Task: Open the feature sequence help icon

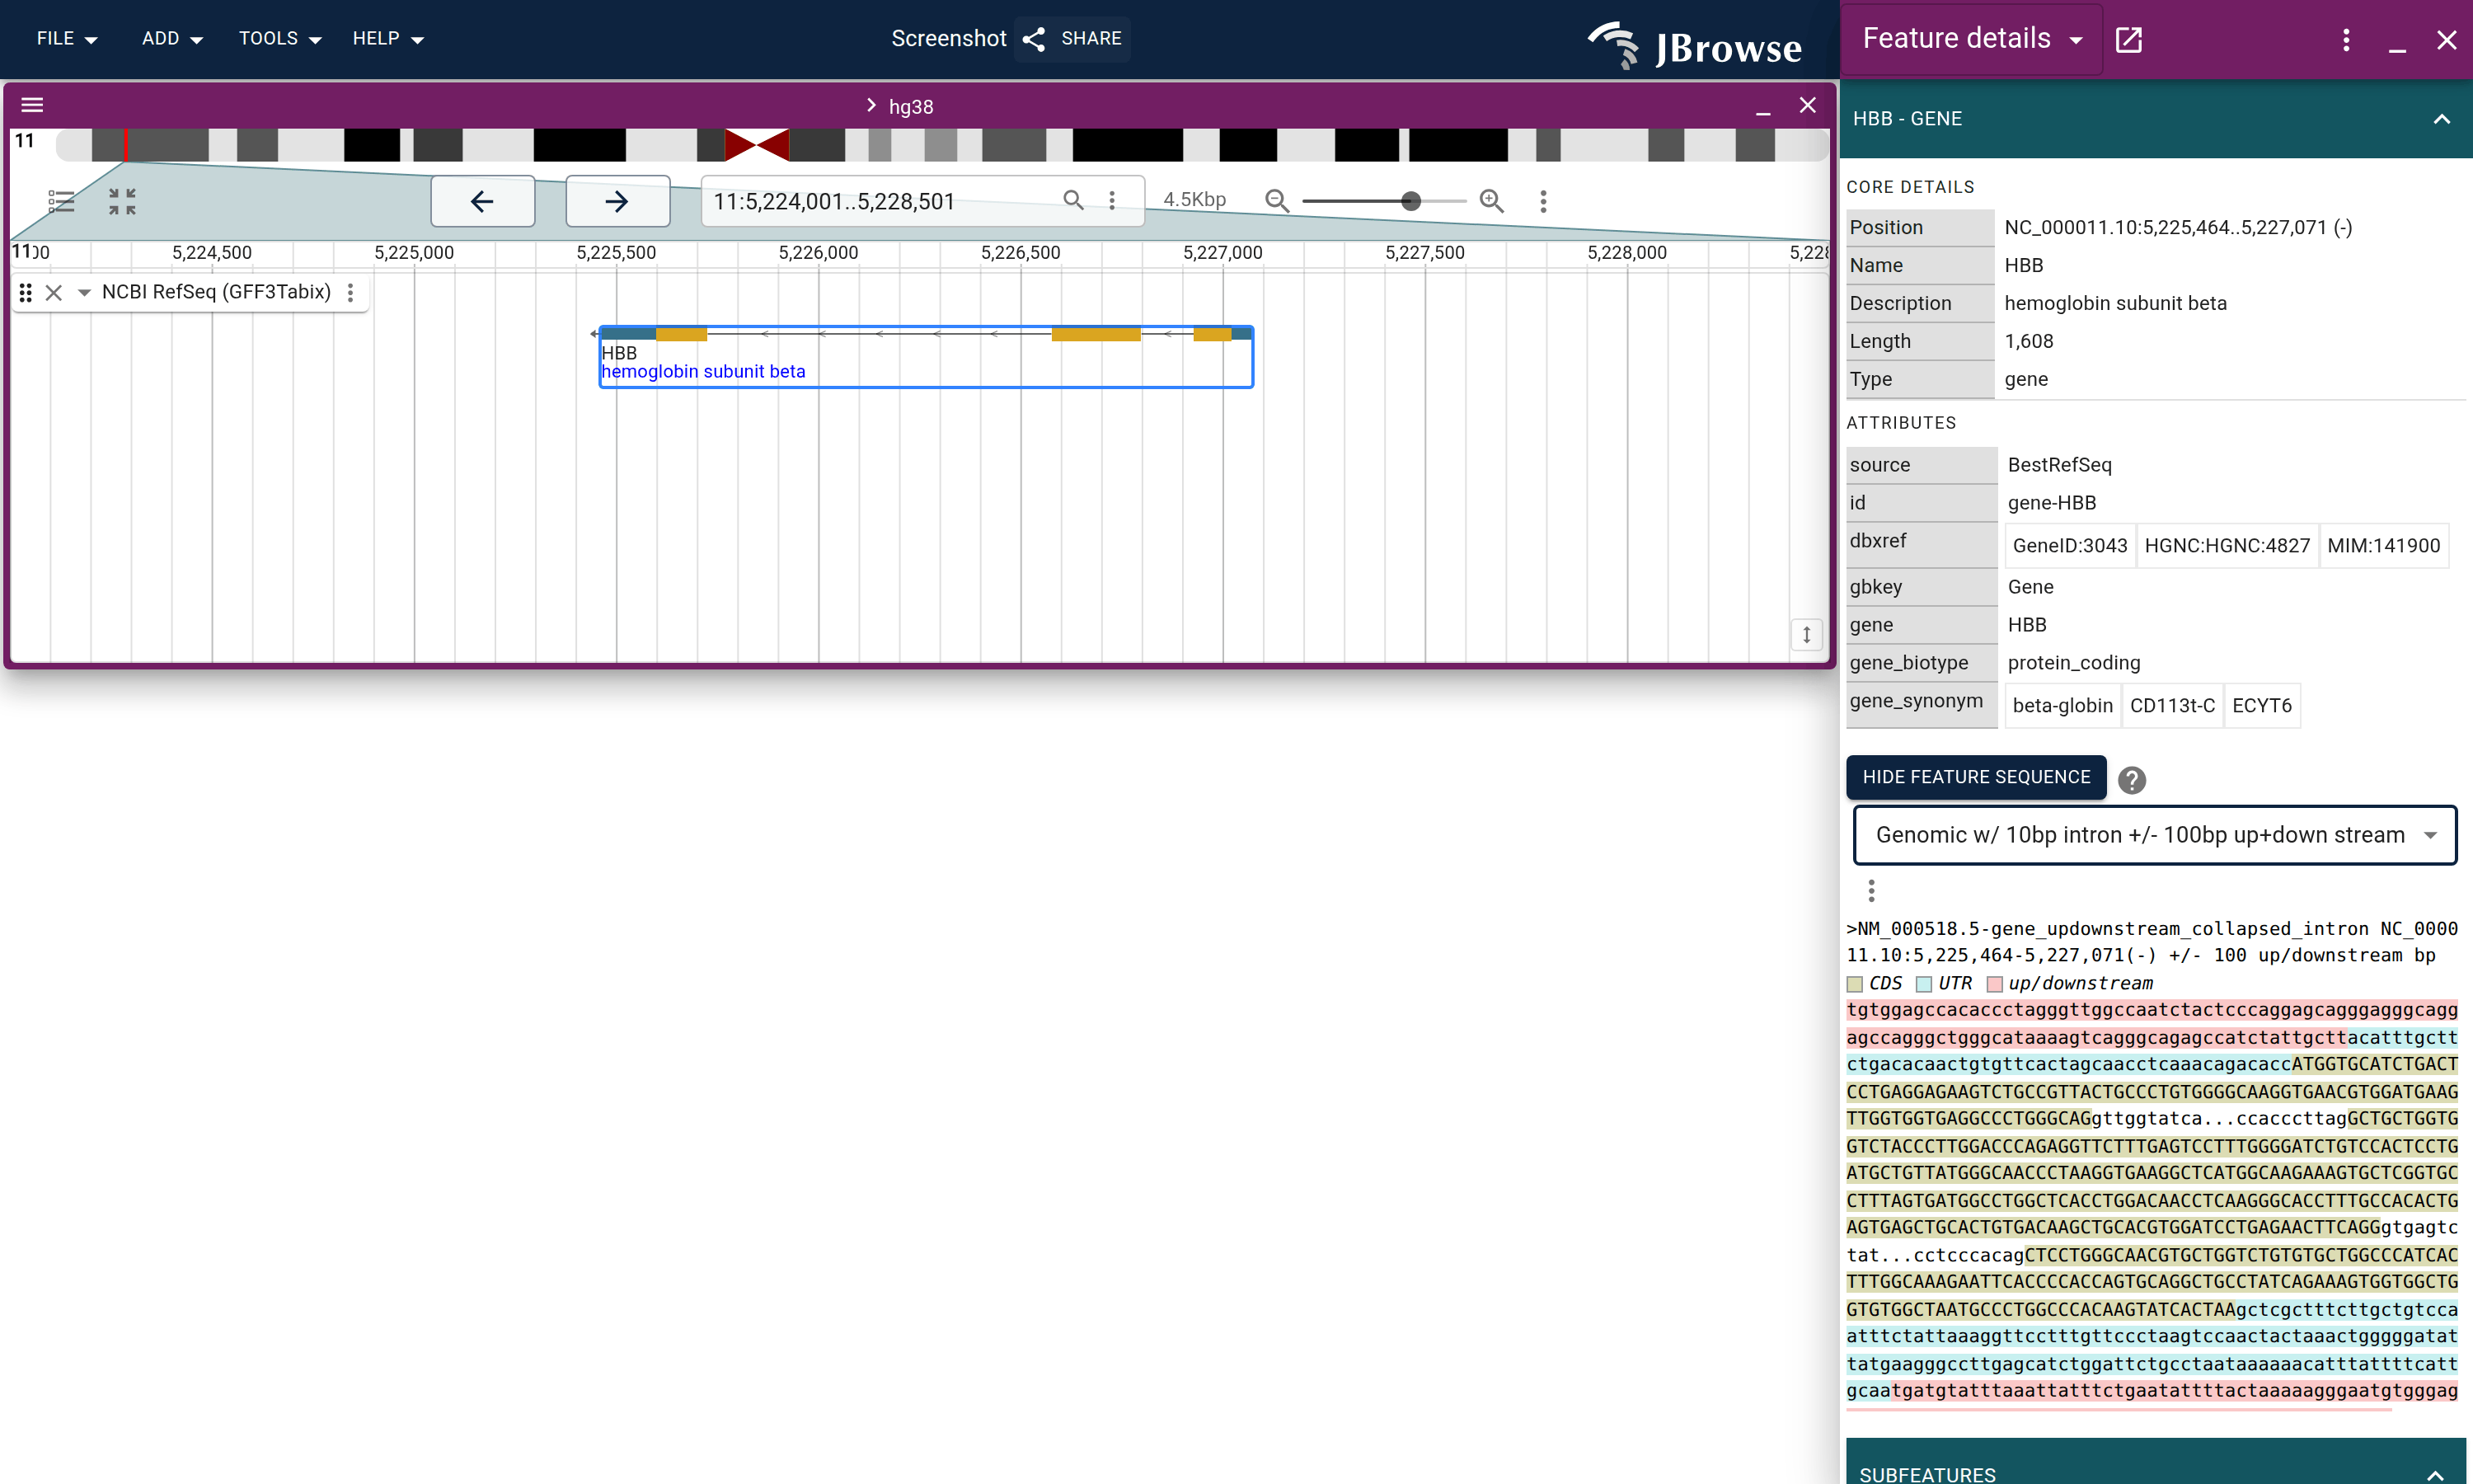Action: coord(2132,779)
